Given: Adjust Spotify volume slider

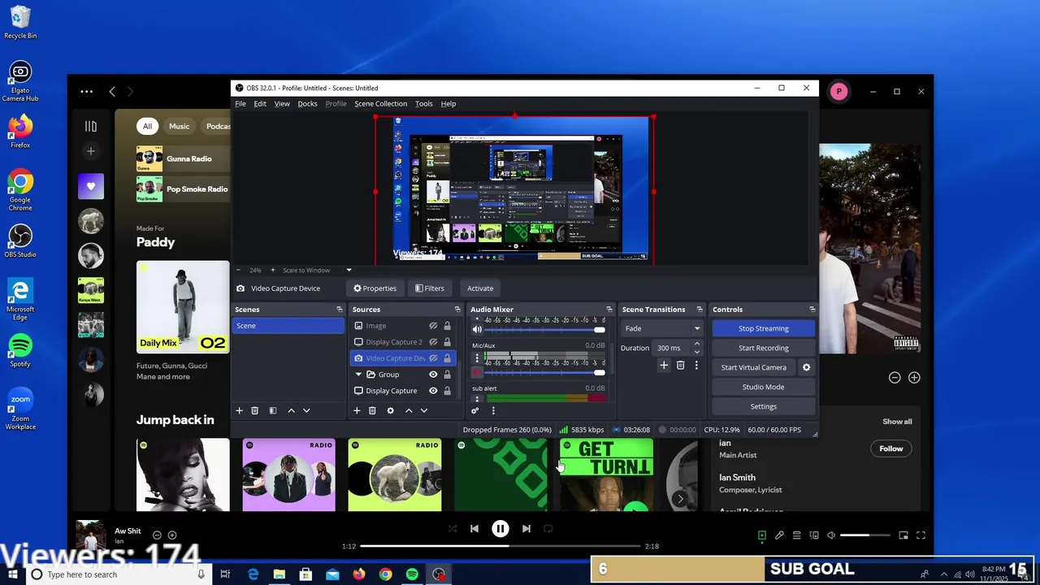Looking at the screenshot, I should tap(865, 535).
